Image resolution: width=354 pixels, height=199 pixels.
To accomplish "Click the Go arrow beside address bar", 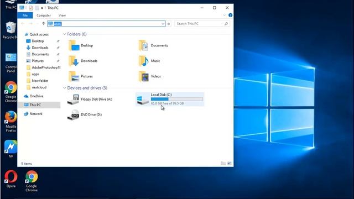I will pyautogui.click(x=168, y=24).
